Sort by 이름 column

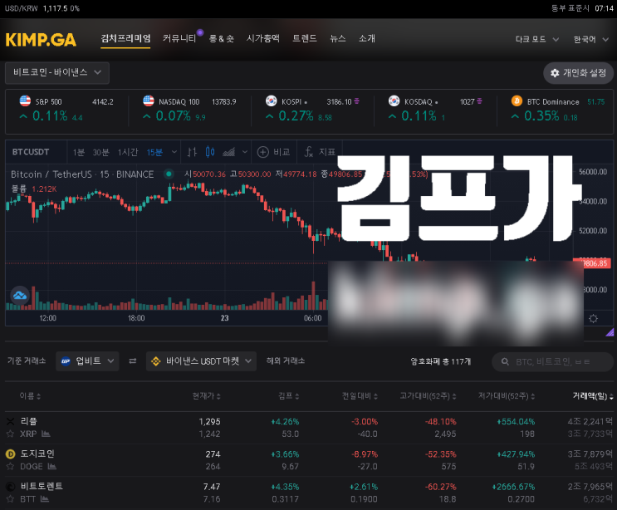(x=30, y=396)
